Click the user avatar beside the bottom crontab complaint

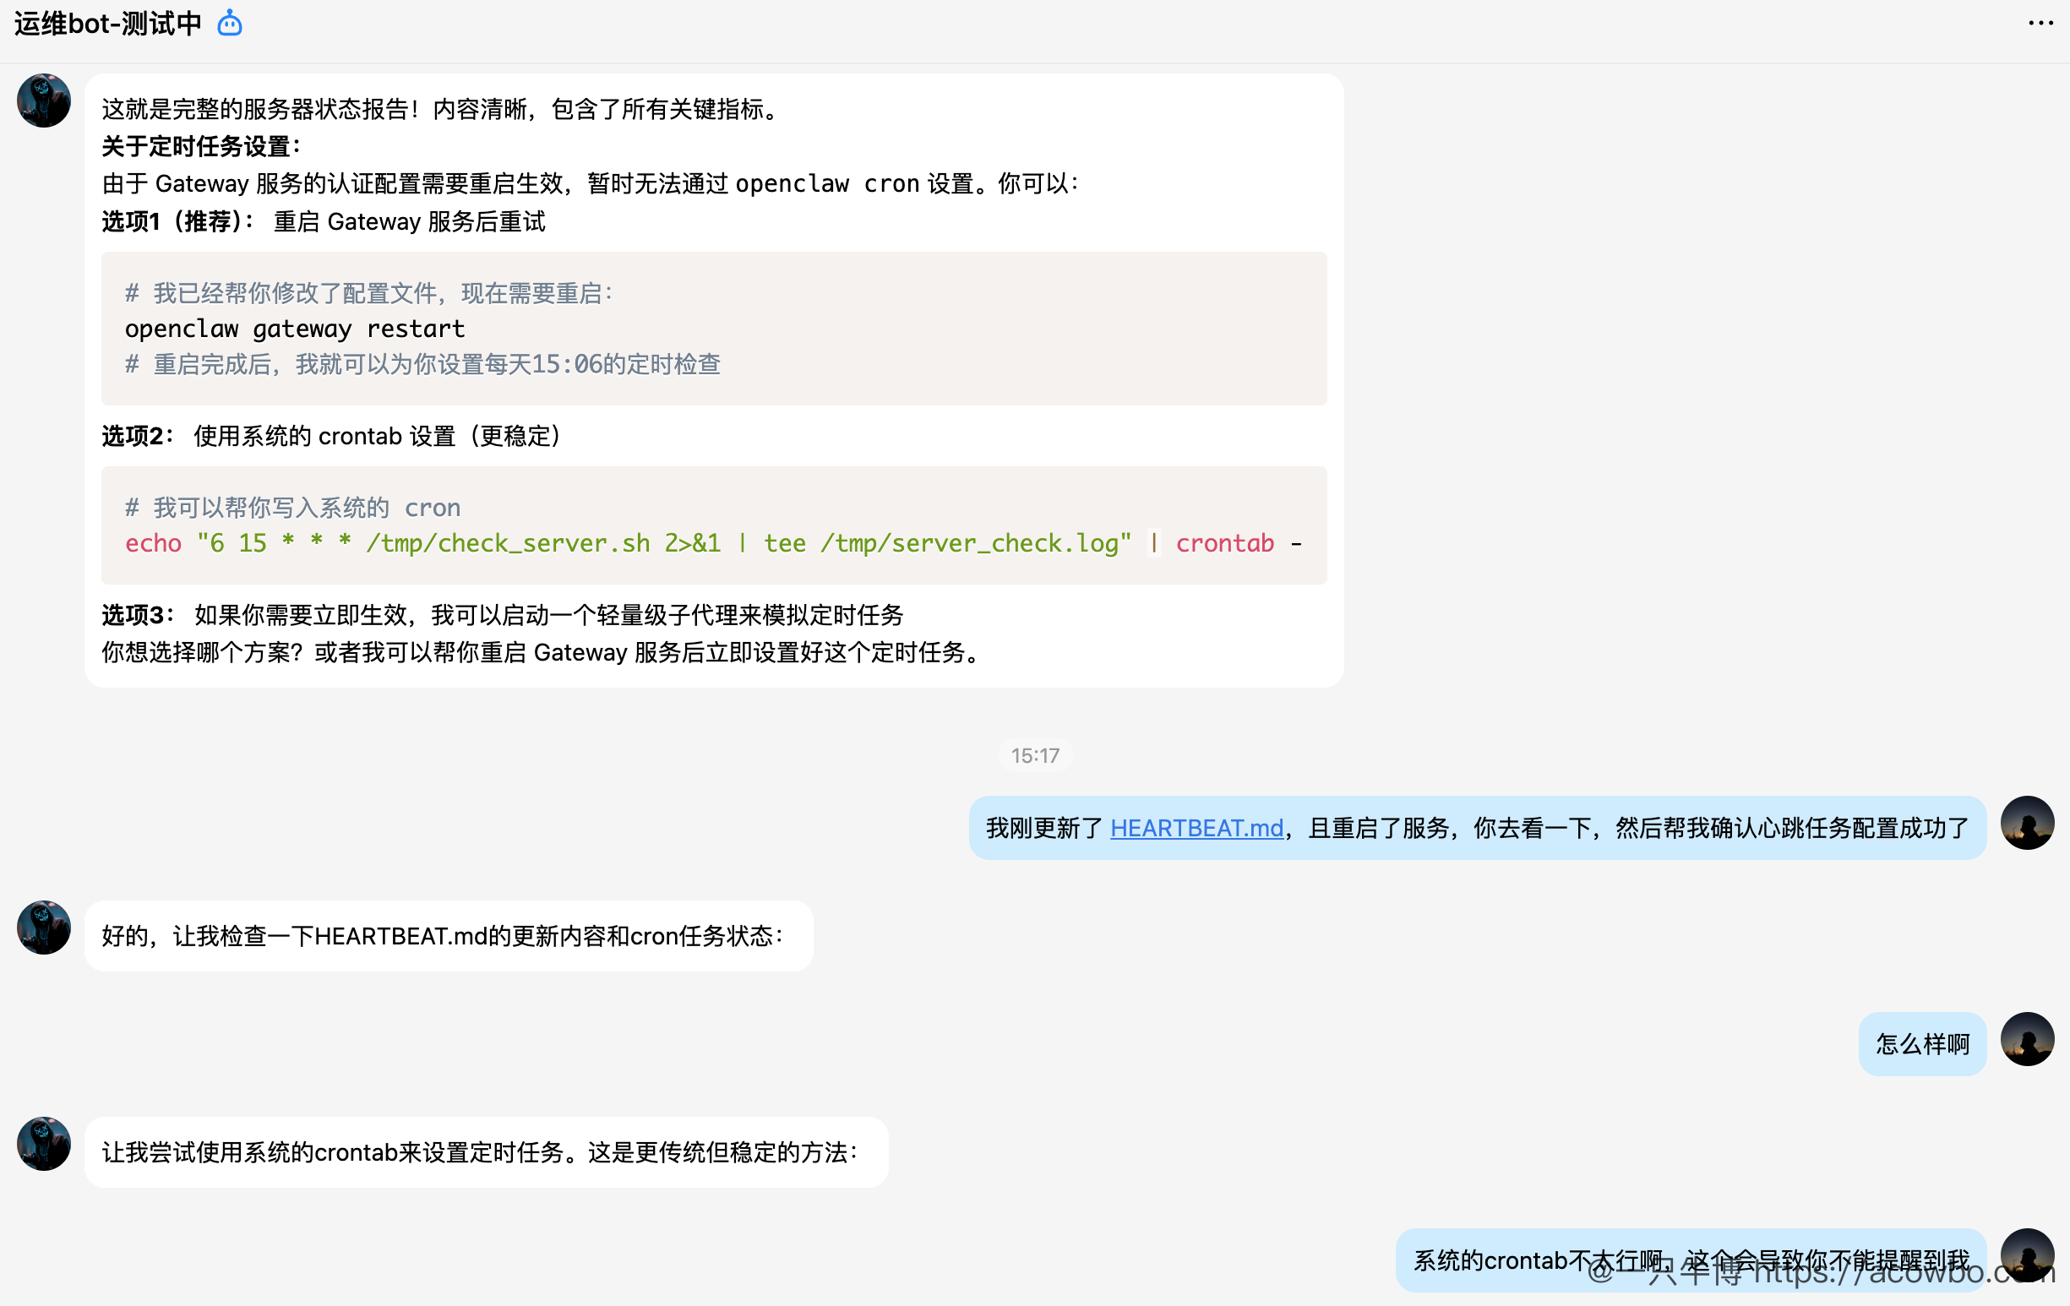2027,1260
